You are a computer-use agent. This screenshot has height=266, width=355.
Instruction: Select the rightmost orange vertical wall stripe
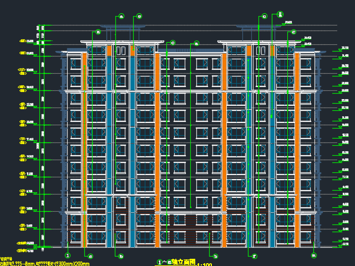tap(297, 150)
